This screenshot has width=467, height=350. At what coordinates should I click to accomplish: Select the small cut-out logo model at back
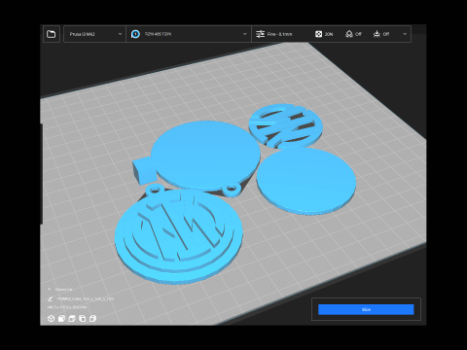pyautogui.click(x=286, y=125)
